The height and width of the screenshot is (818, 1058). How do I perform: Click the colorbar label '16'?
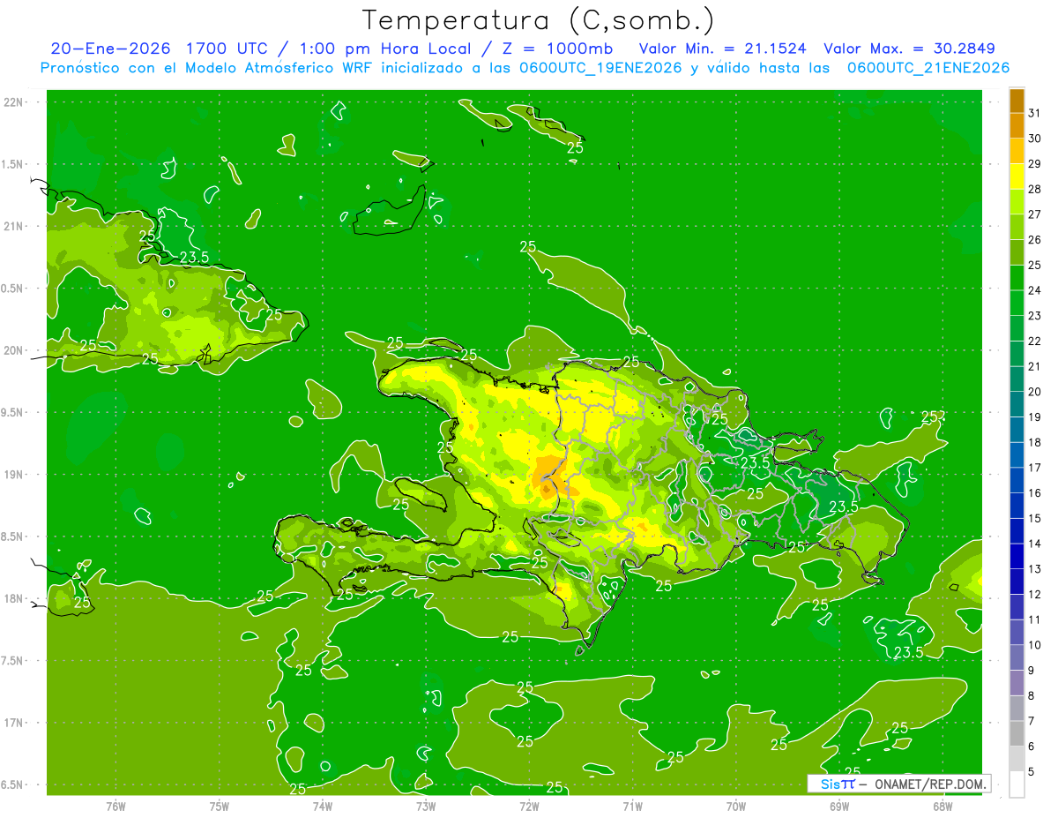[1034, 492]
